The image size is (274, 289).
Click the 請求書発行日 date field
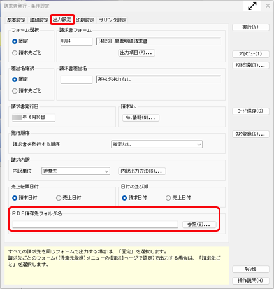(34, 117)
